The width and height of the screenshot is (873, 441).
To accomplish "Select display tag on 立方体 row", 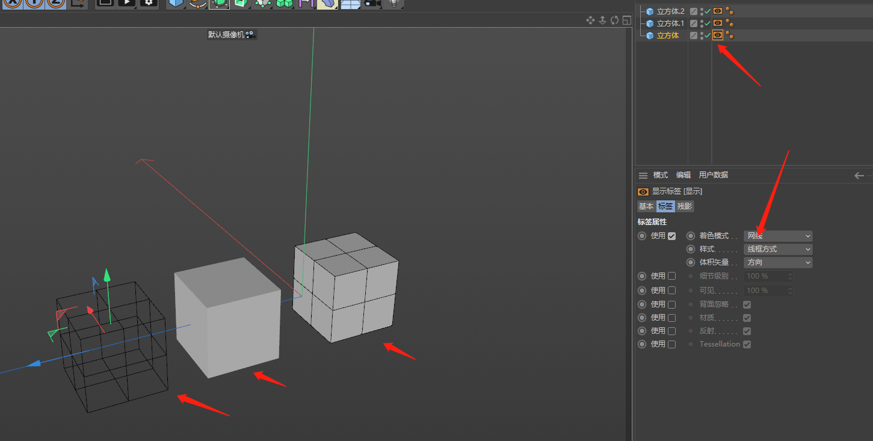I will point(718,35).
